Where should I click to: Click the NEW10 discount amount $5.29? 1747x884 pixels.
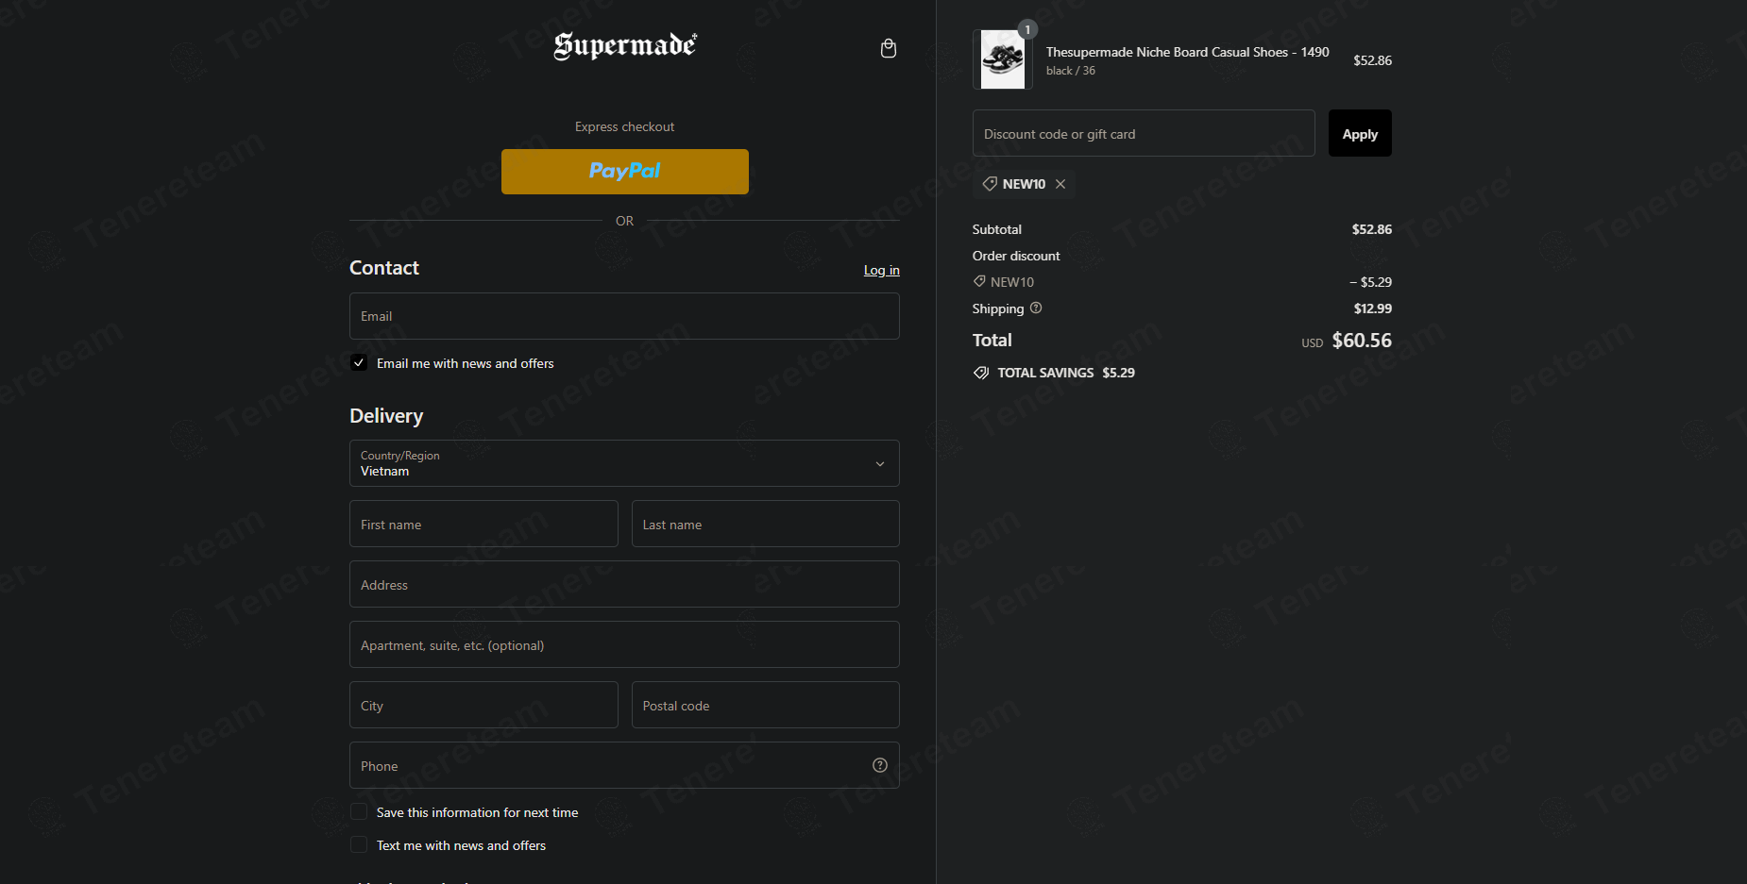coord(1370,282)
